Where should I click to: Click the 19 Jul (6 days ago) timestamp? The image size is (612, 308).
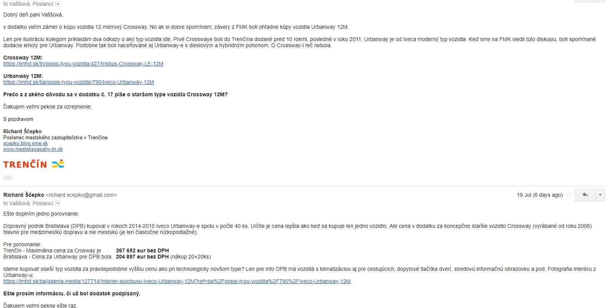click(539, 195)
